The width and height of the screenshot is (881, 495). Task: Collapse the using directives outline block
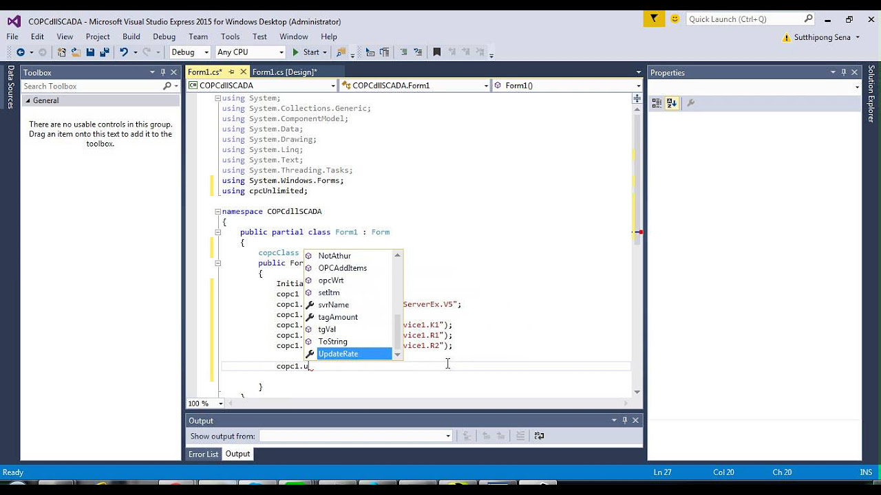coord(217,98)
